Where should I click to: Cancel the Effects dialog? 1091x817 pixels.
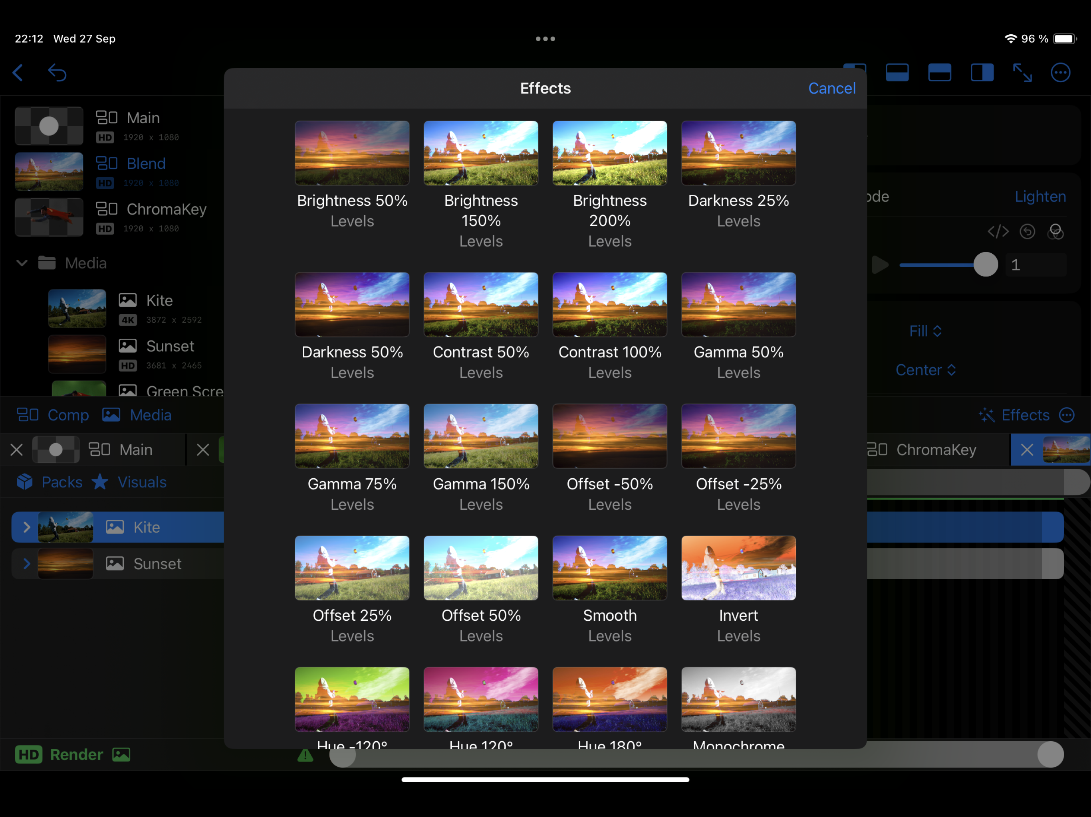[x=831, y=88]
